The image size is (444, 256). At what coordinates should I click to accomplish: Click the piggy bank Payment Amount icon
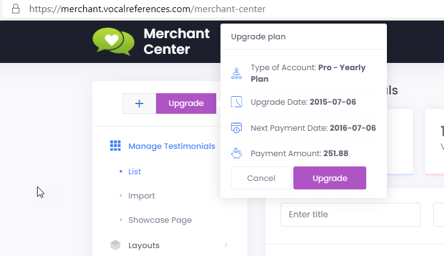pos(236,154)
